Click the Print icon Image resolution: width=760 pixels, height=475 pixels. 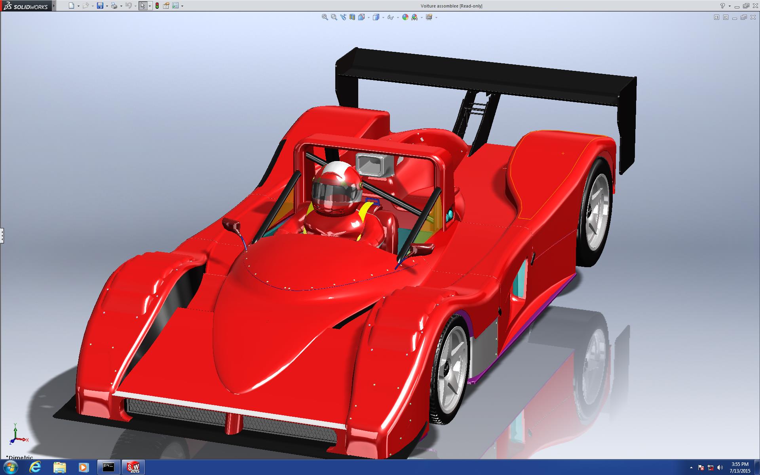pos(114,6)
